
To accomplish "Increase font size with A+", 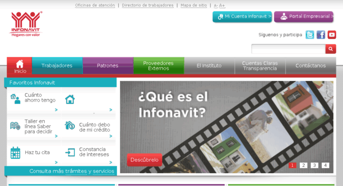I will pyautogui.click(x=222, y=5).
